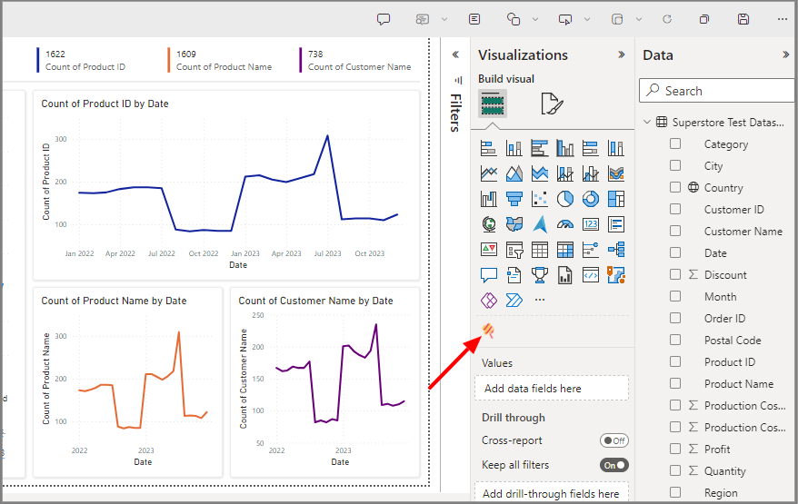The height and width of the screenshot is (504, 798).
Task: Choose the Clustered column chart visual
Action: click(x=565, y=149)
